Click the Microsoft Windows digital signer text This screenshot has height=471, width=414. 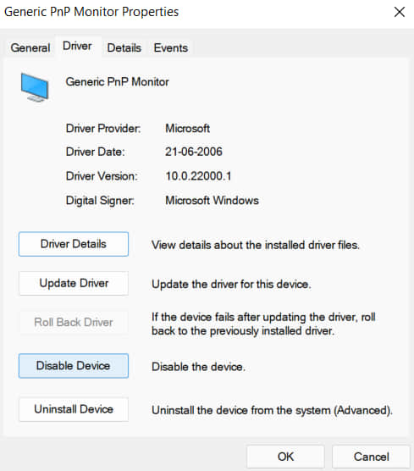[x=212, y=201]
